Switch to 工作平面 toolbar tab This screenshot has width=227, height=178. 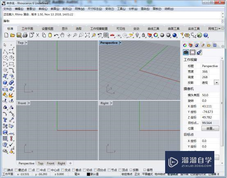(27, 29)
